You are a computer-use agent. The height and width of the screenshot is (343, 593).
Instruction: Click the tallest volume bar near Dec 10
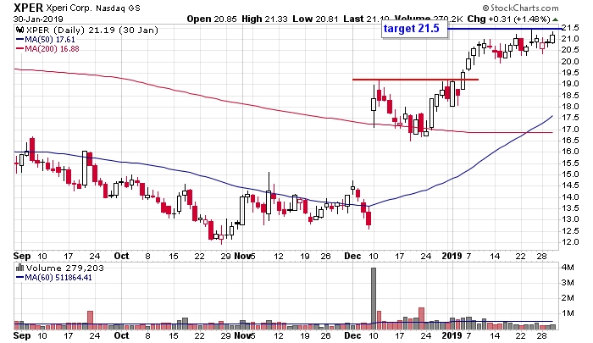(374, 298)
